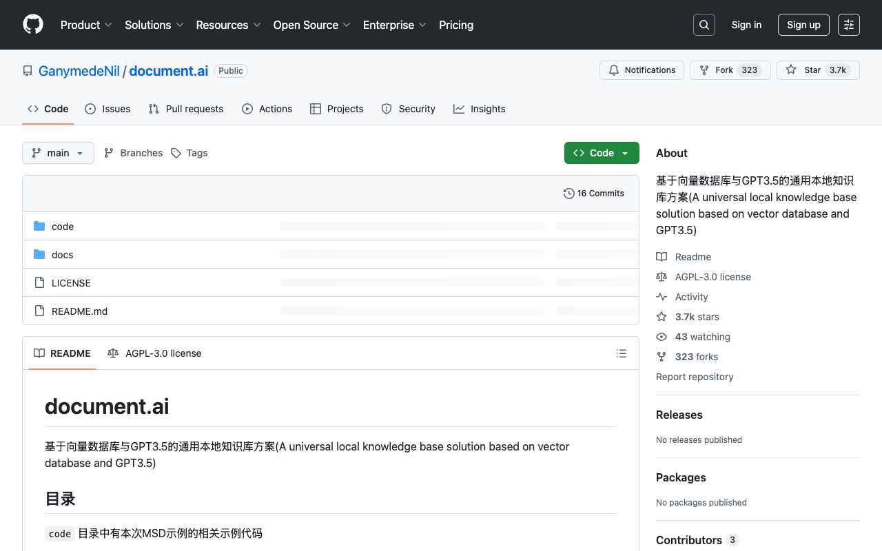Click the tag icon beside Tags
The height and width of the screenshot is (551, 882).
[176, 153]
